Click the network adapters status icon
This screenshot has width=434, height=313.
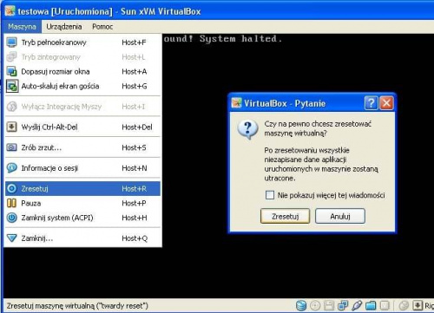[x=343, y=305]
